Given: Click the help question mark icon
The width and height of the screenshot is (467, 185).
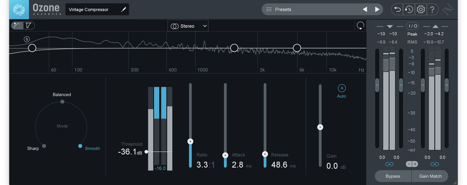Looking at the screenshot, I should coord(432,10).
